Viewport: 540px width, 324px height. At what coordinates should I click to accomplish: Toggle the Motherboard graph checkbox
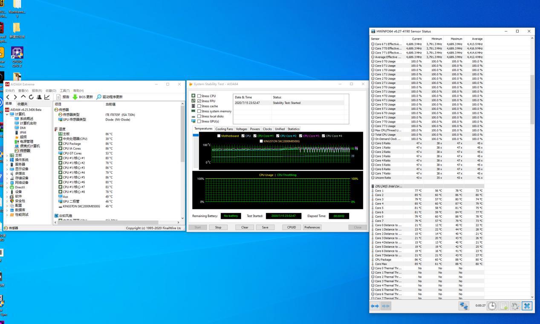tap(219, 136)
